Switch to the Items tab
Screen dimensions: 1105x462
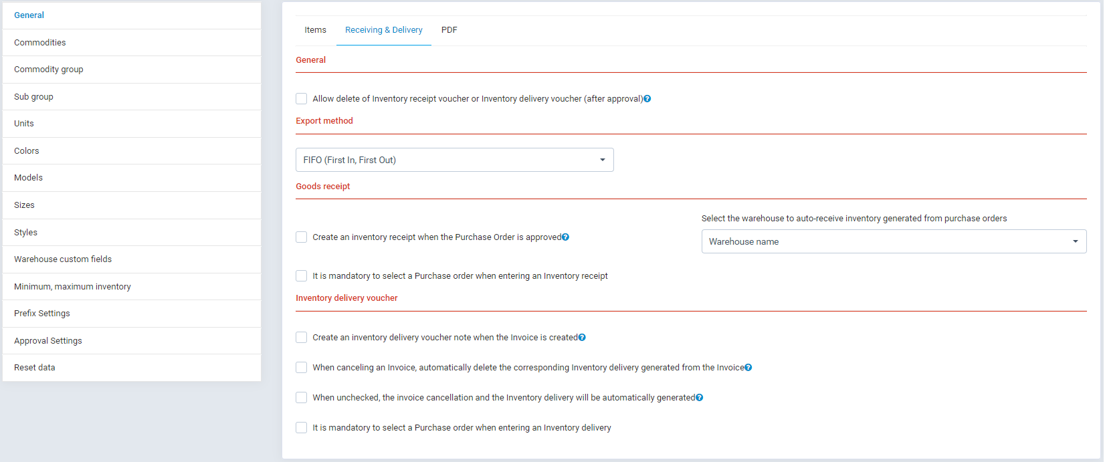(x=315, y=30)
